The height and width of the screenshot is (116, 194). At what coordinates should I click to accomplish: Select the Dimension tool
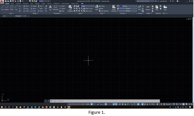(x=56, y=8)
